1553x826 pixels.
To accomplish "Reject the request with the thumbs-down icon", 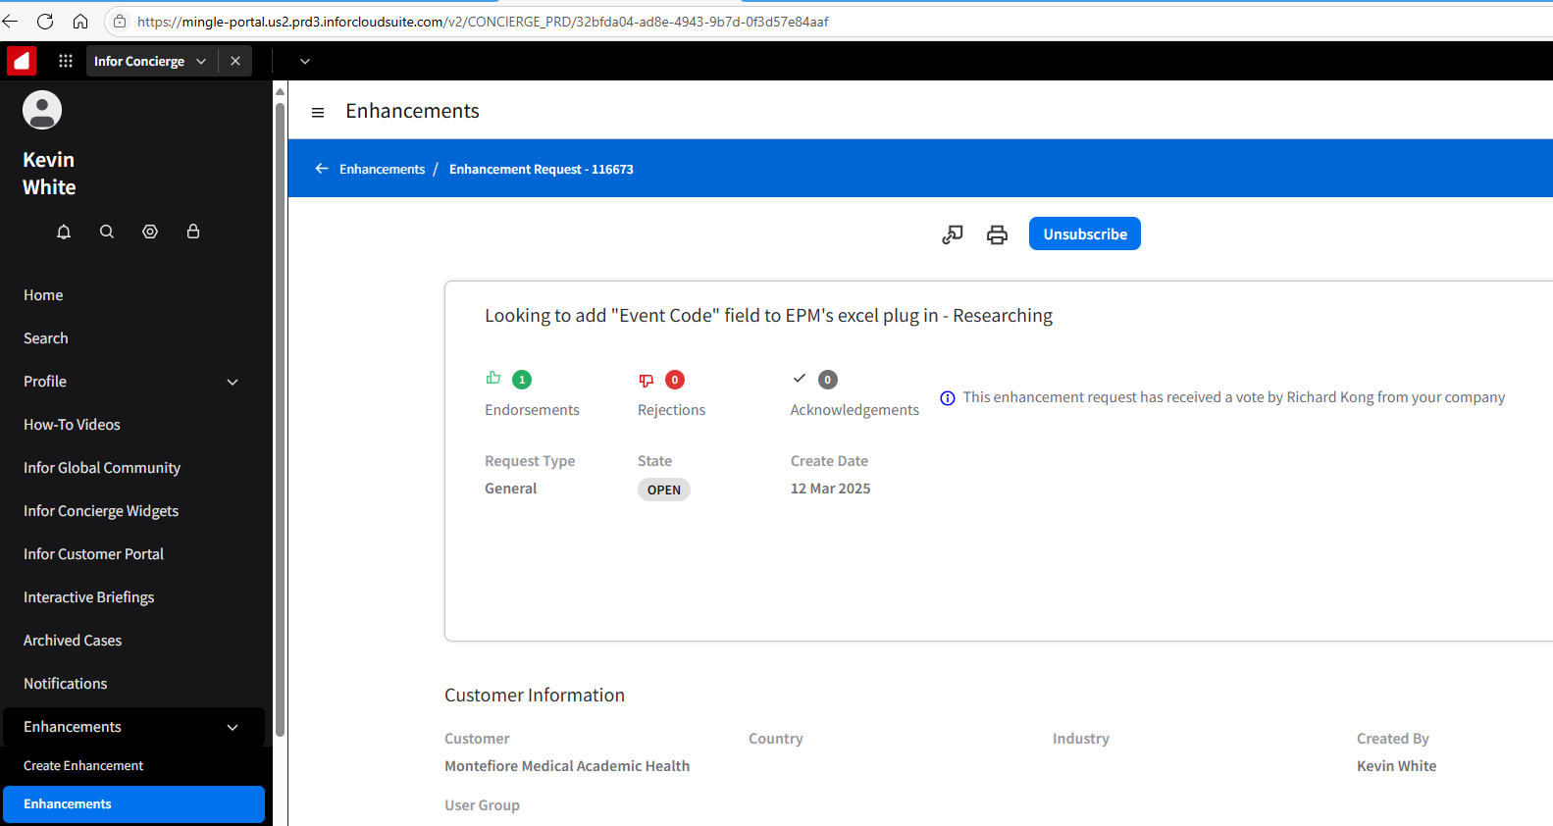I will click(x=647, y=380).
